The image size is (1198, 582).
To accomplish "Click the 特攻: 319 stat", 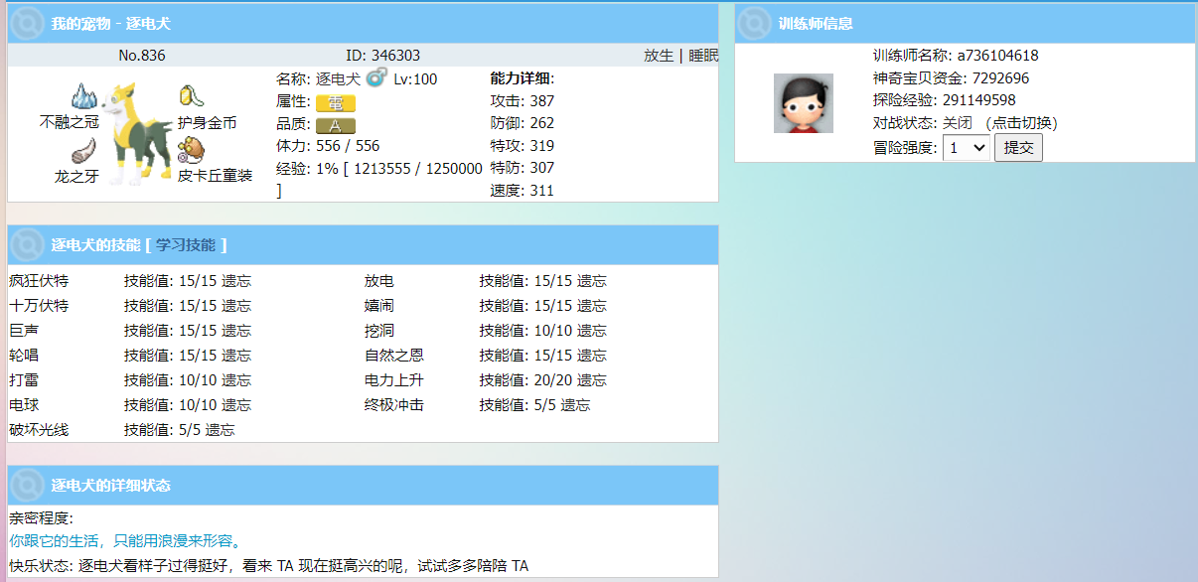I will coord(523,146).
